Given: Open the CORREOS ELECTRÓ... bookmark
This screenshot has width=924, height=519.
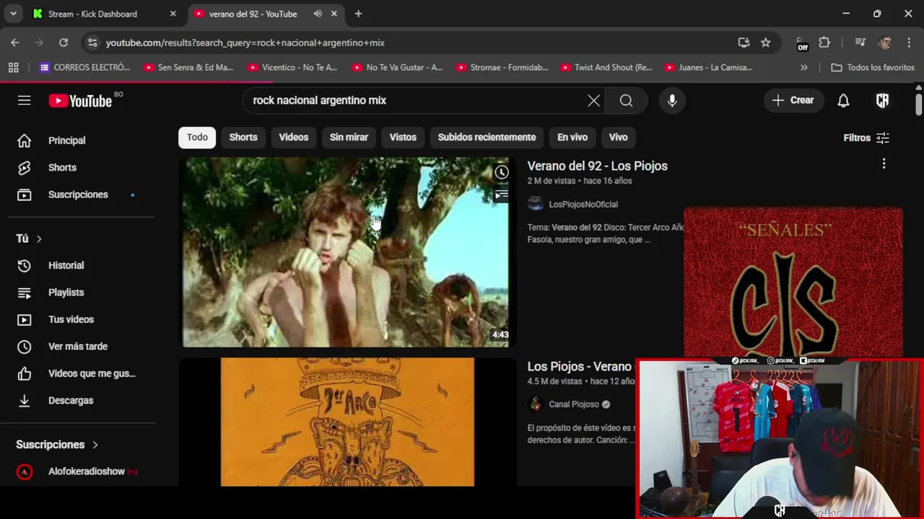Looking at the screenshot, I should (x=85, y=67).
